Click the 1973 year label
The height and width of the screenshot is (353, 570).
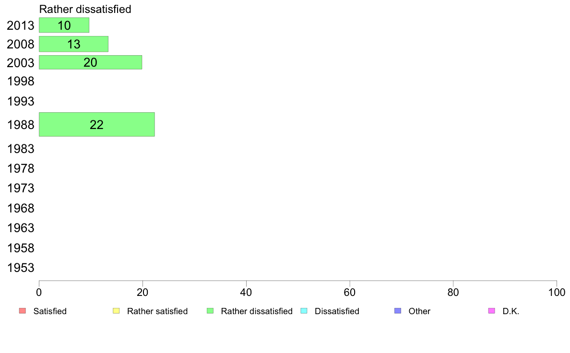(x=21, y=188)
